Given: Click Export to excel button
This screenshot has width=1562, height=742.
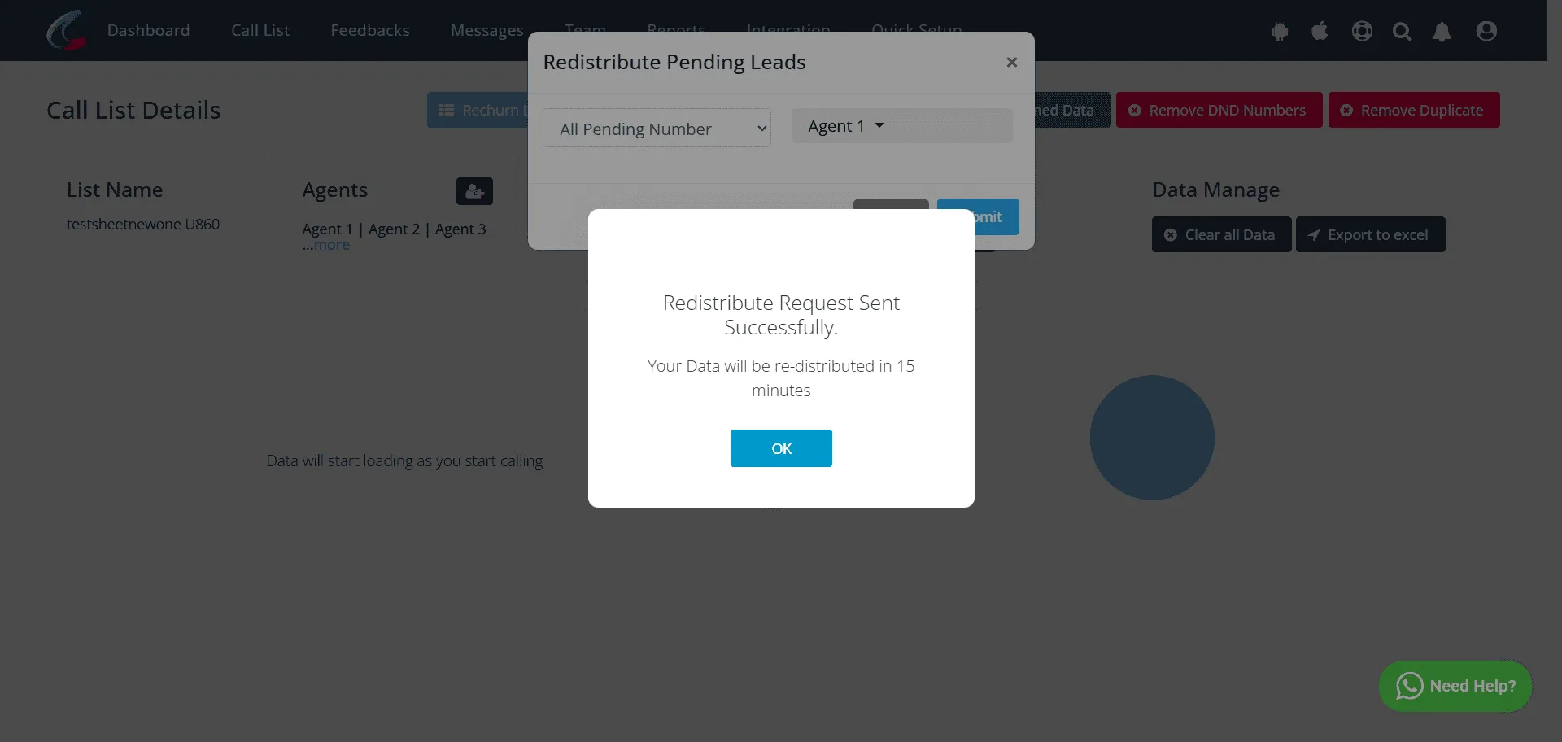Looking at the screenshot, I should pos(1370,234).
